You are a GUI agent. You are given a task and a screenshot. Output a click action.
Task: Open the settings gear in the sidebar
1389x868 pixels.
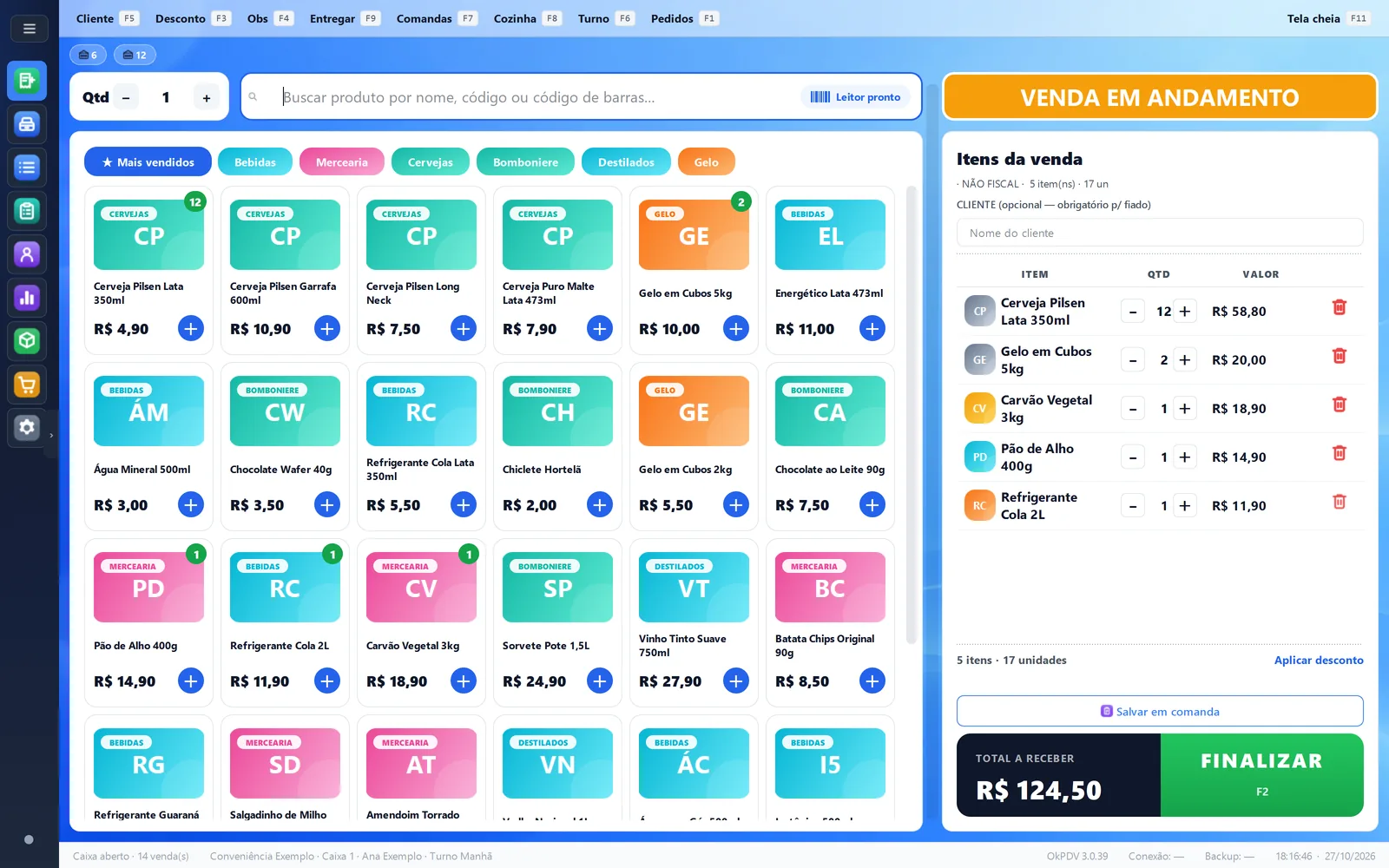pos(27,427)
